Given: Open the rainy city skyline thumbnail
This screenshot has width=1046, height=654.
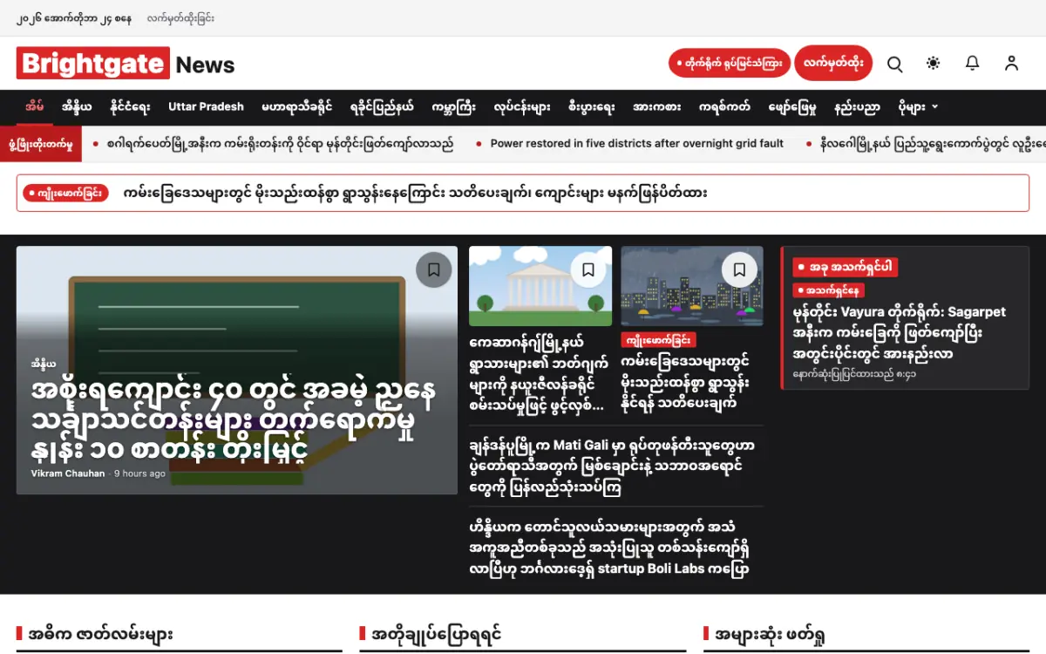Looking at the screenshot, I should [x=692, y=286].
